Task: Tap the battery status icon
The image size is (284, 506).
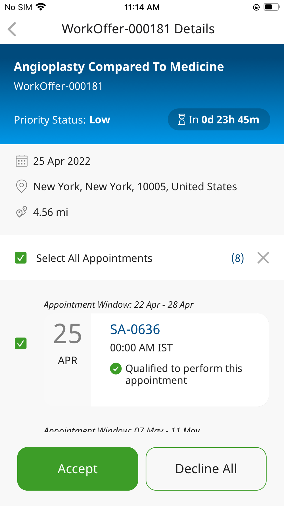Action: pos(271,7)
